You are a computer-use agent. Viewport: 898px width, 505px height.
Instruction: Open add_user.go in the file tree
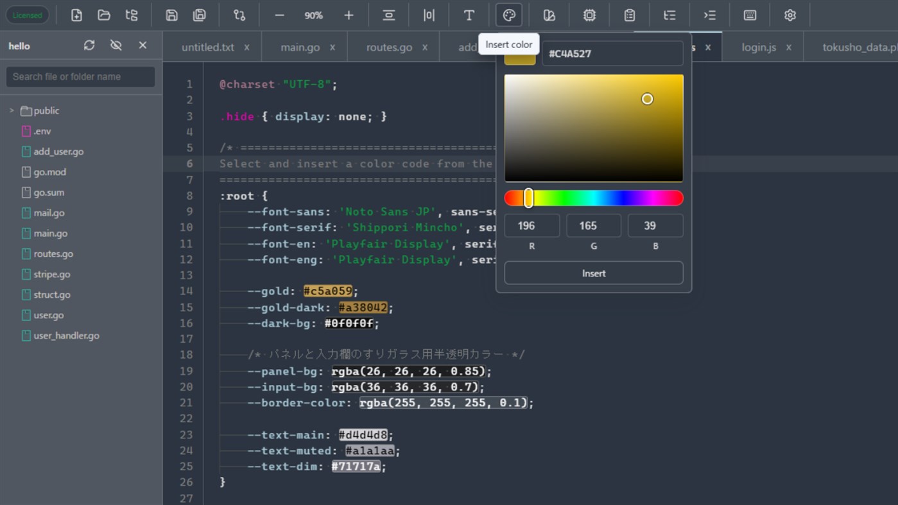tap(58, 151)
